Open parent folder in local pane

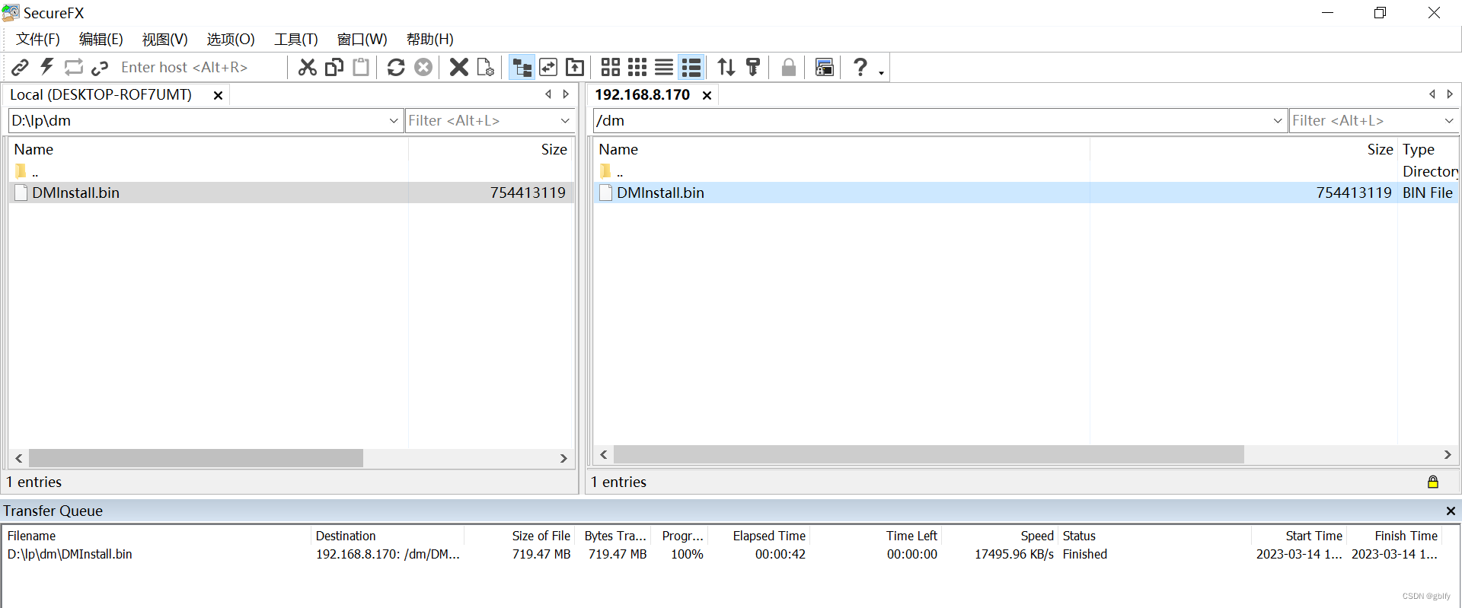27,171
